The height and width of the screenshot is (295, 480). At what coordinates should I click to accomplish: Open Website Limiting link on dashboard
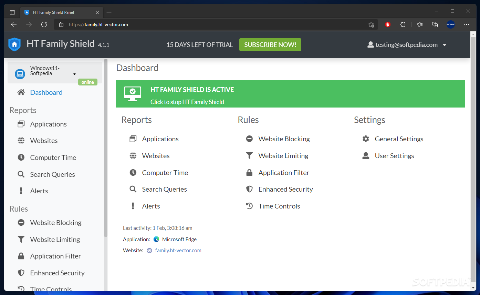click(283, 156)
